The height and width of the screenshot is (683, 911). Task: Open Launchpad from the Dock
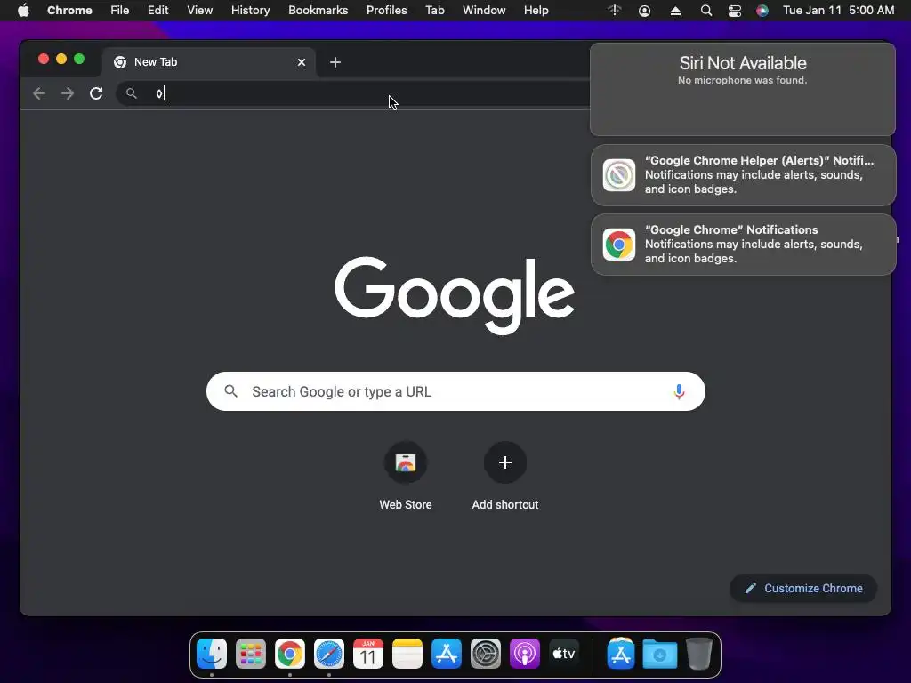point(250,654)
